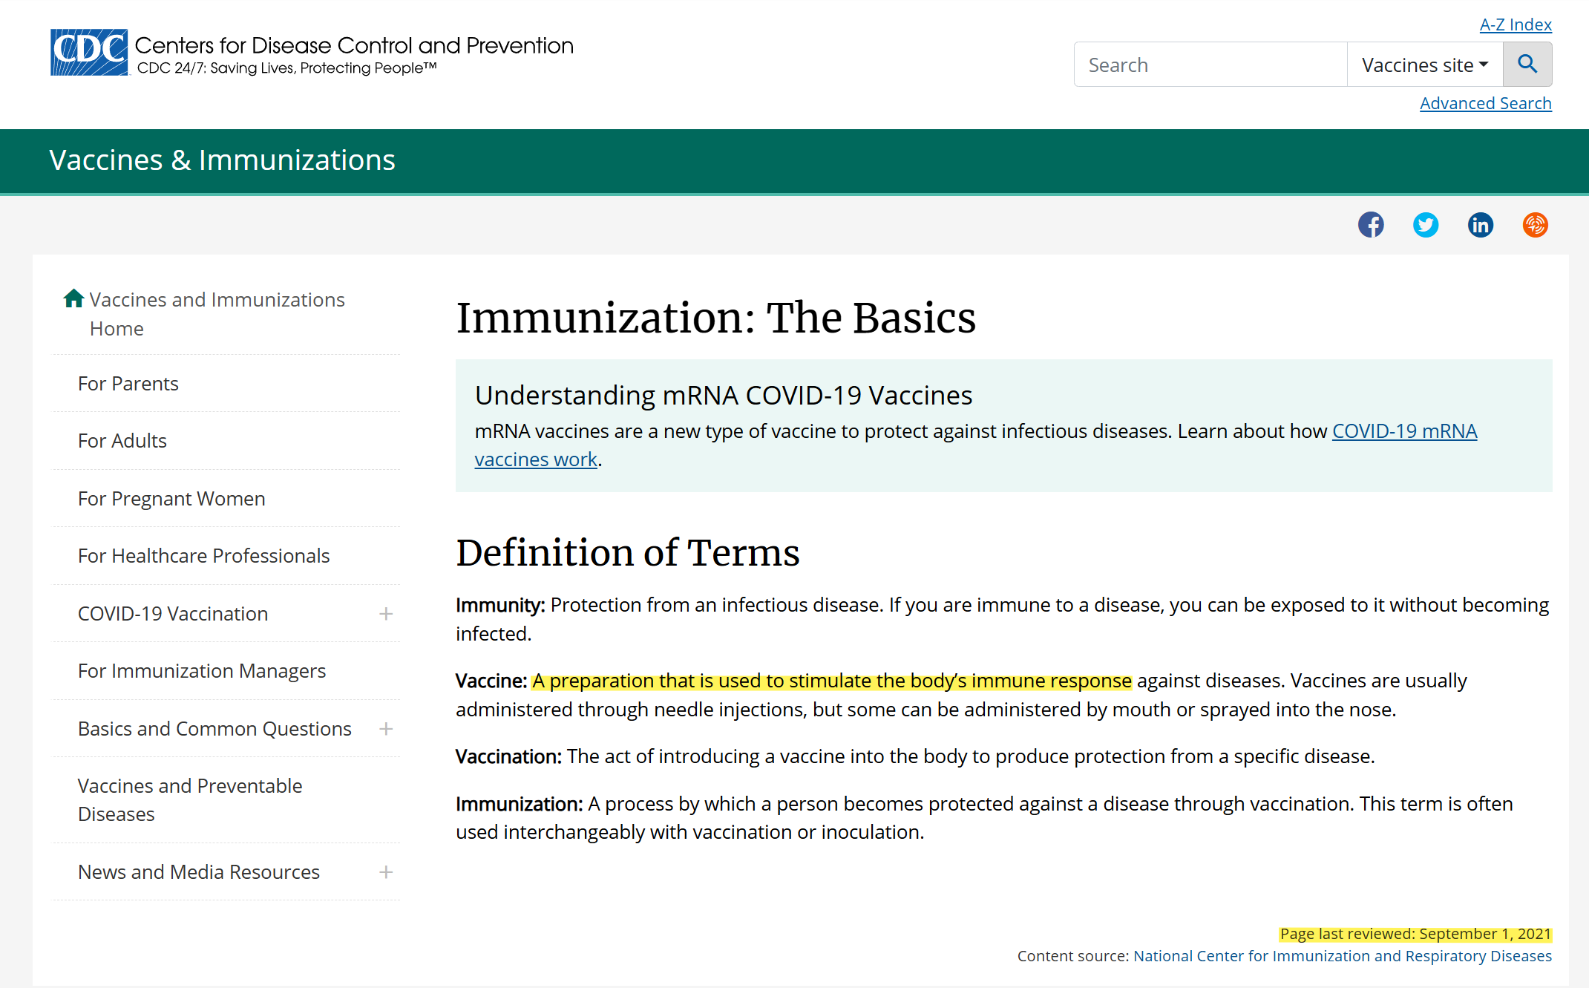Open National Center for Immunization link

click(1342, 956)
